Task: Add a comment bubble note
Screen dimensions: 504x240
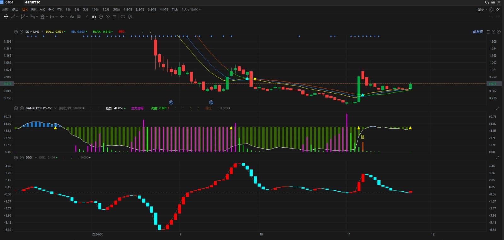Action: [x=79, y=17]
